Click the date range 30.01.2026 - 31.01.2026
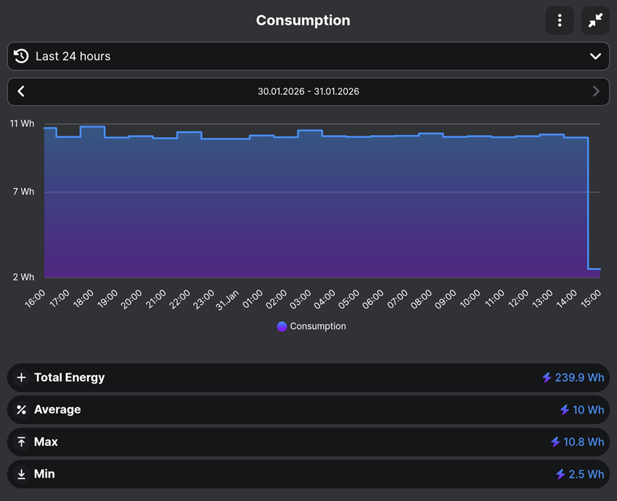 308,91
